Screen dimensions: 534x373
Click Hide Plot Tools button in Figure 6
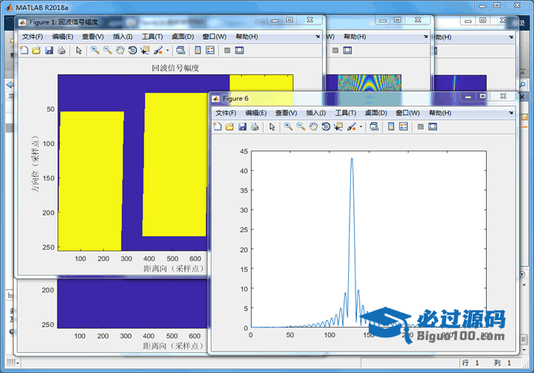click(x=420, y=127)
